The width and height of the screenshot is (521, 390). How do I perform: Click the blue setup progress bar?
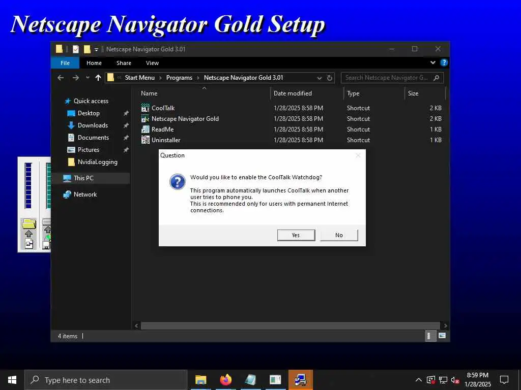(x=28, y=185)
